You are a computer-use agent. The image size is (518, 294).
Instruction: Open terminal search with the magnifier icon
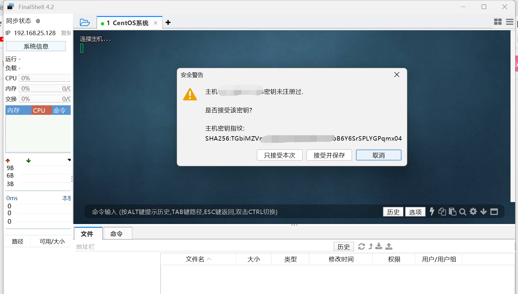(x=463, y=211)
